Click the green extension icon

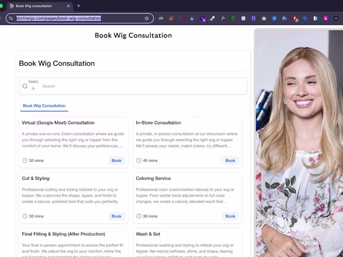click(x=233, y=18)
